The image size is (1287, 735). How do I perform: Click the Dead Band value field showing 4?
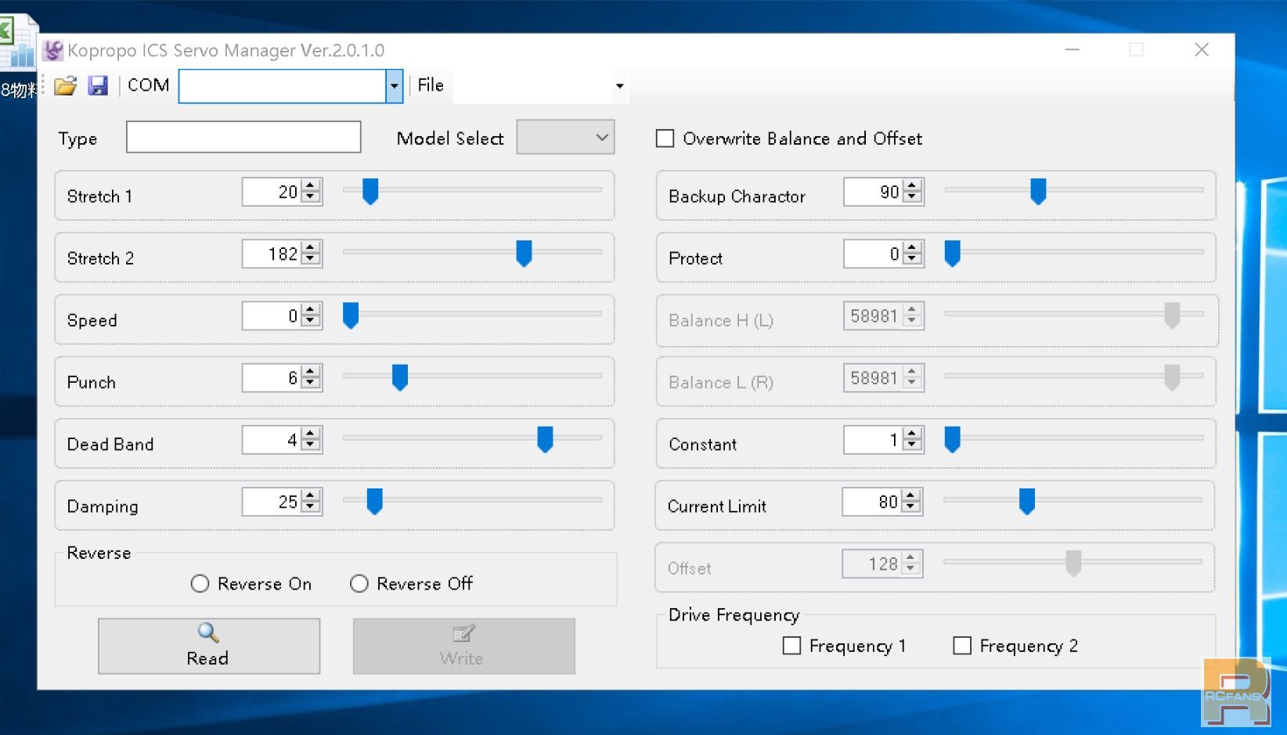click(272, 440)
